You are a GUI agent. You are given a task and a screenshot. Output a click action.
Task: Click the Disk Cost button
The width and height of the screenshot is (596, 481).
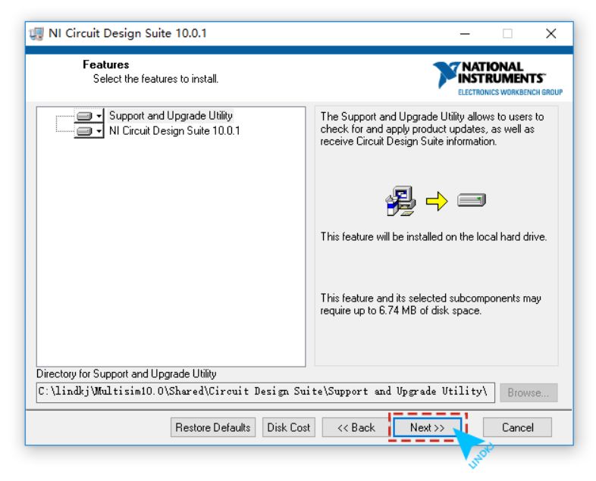tap(288, 427)
